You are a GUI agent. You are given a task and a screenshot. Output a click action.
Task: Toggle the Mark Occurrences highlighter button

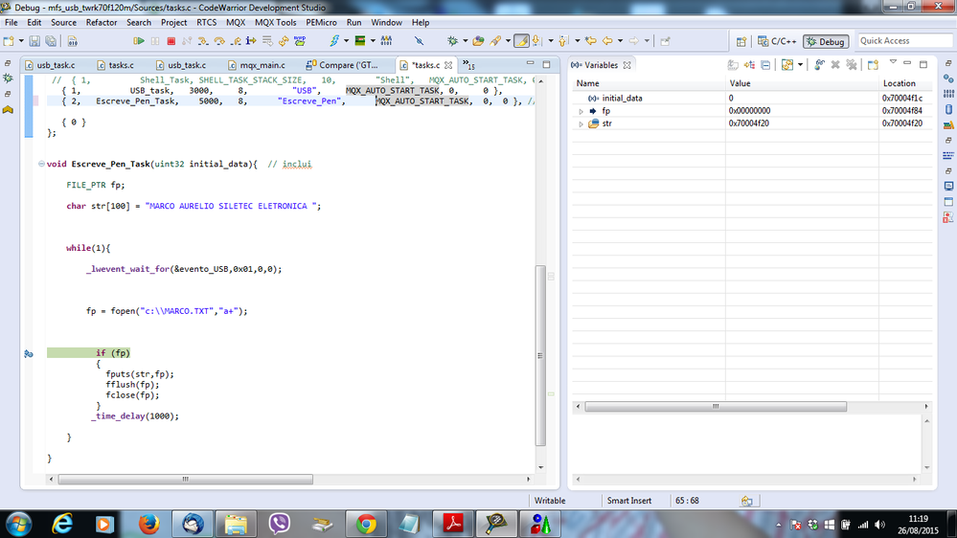point(521,41)
